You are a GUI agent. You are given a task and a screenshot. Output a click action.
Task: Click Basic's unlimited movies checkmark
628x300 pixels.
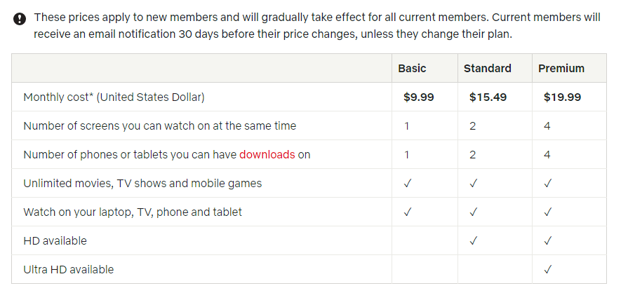[407, 183]
